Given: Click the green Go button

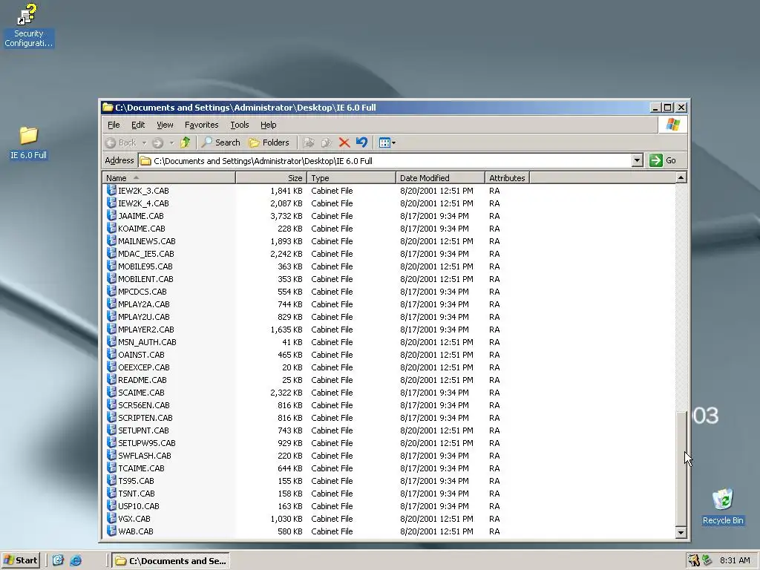Looking at the screenshot, I should pos(663,160).
